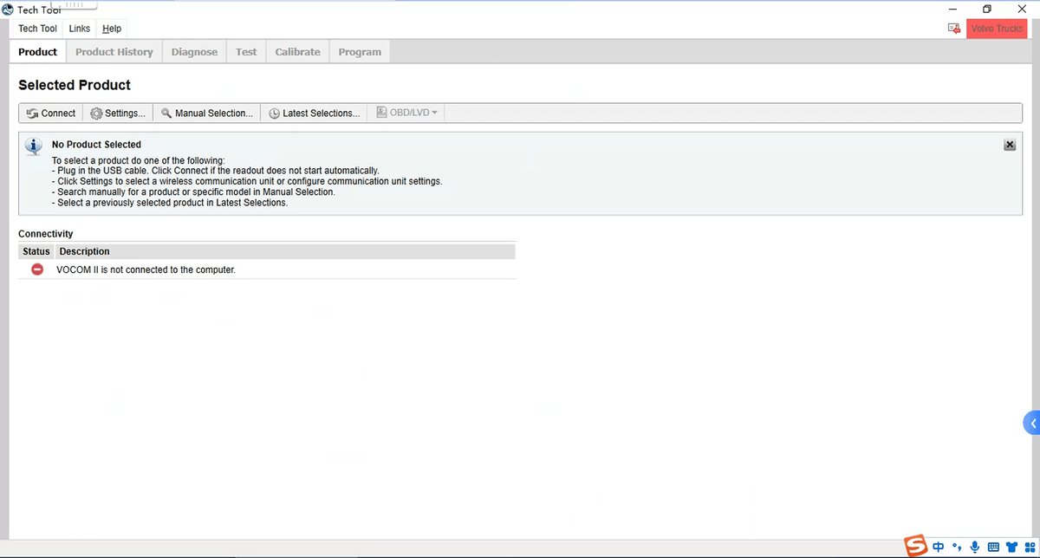Open Manual Selection search
This screenshot has width=1040, height=558.
coord(207,114)
